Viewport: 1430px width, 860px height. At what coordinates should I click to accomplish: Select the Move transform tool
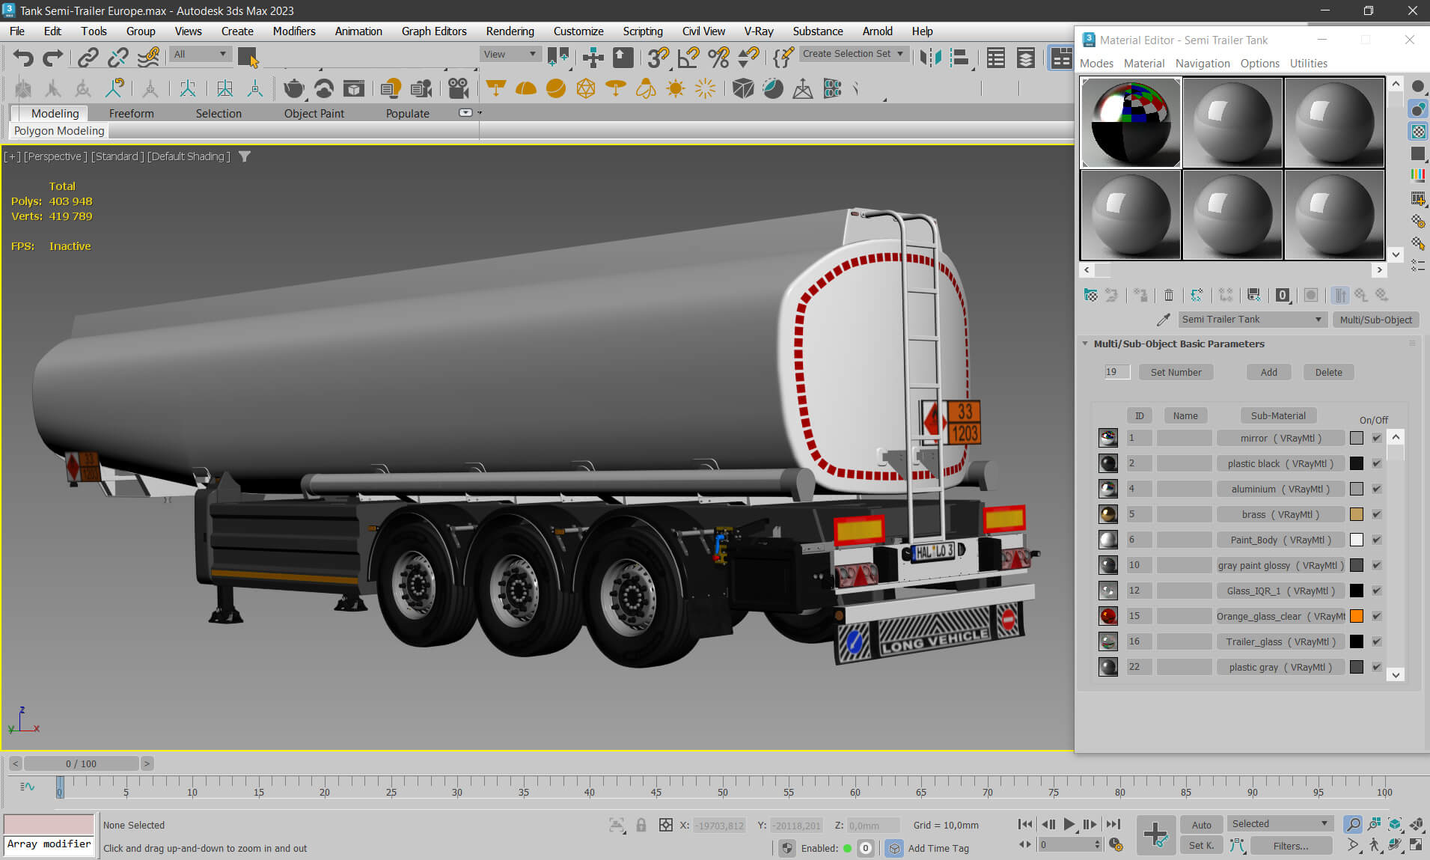[593, 58]
